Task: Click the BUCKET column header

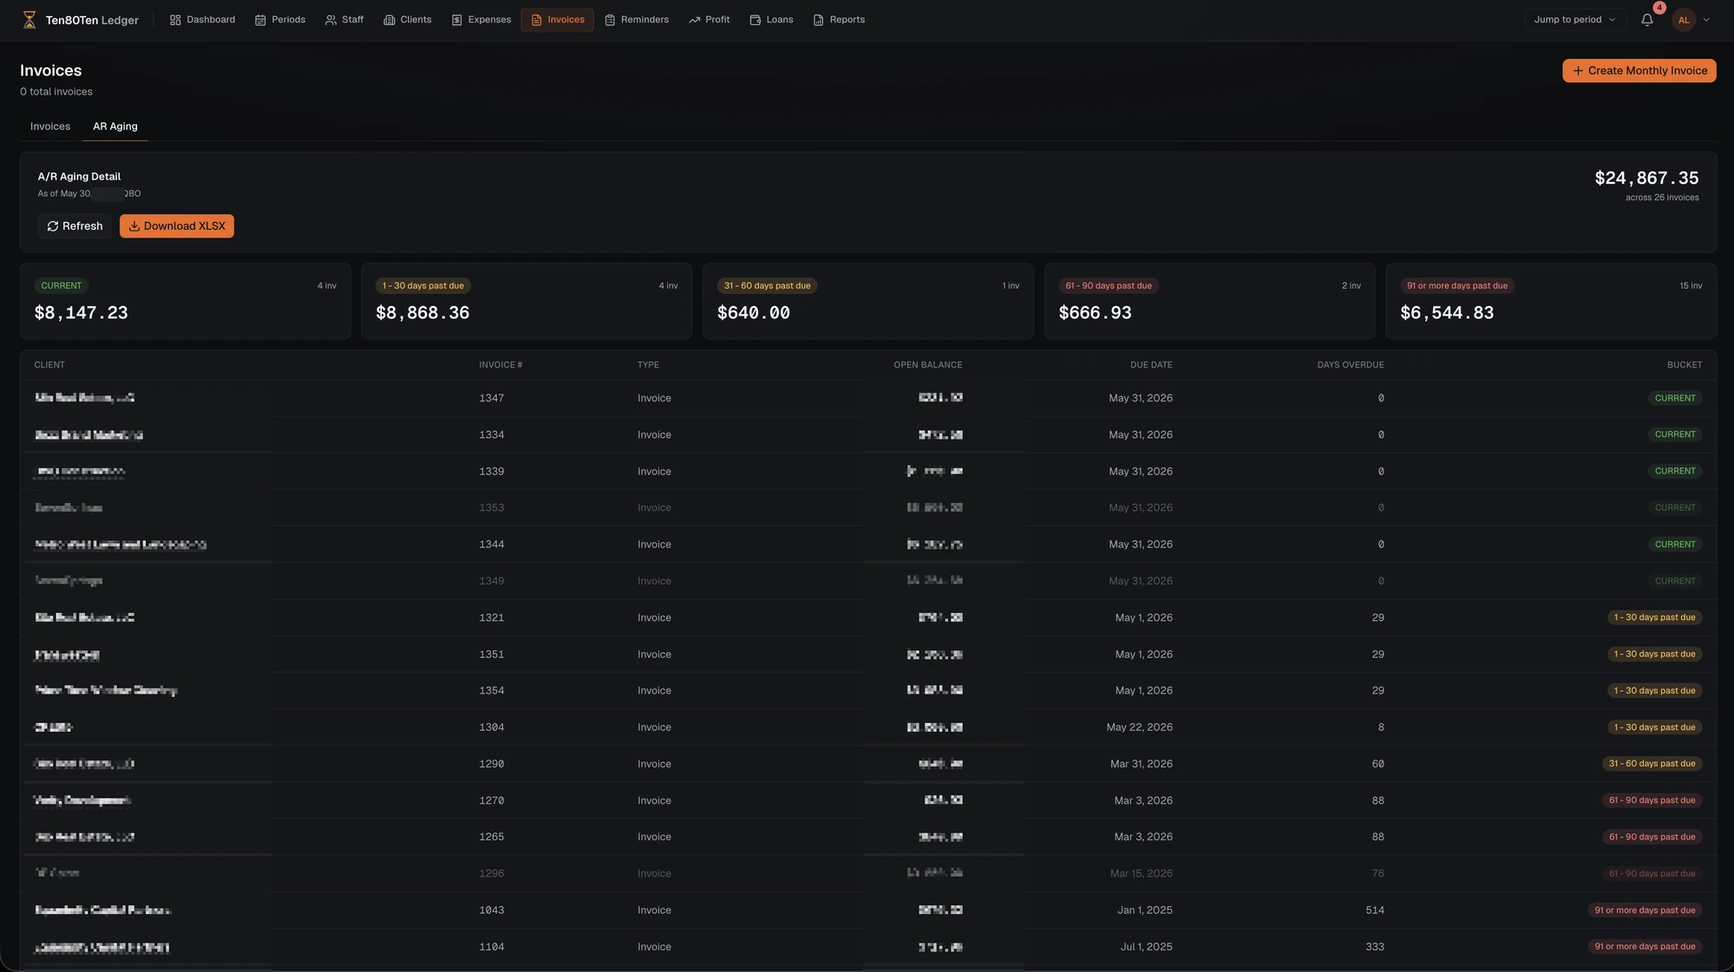Action: [x=1685, y=365]
